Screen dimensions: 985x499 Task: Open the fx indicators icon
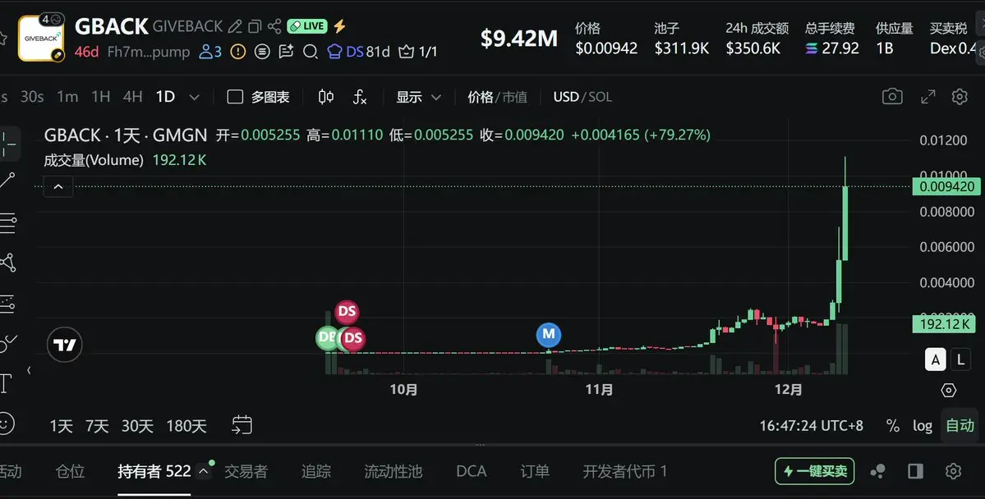359,97
